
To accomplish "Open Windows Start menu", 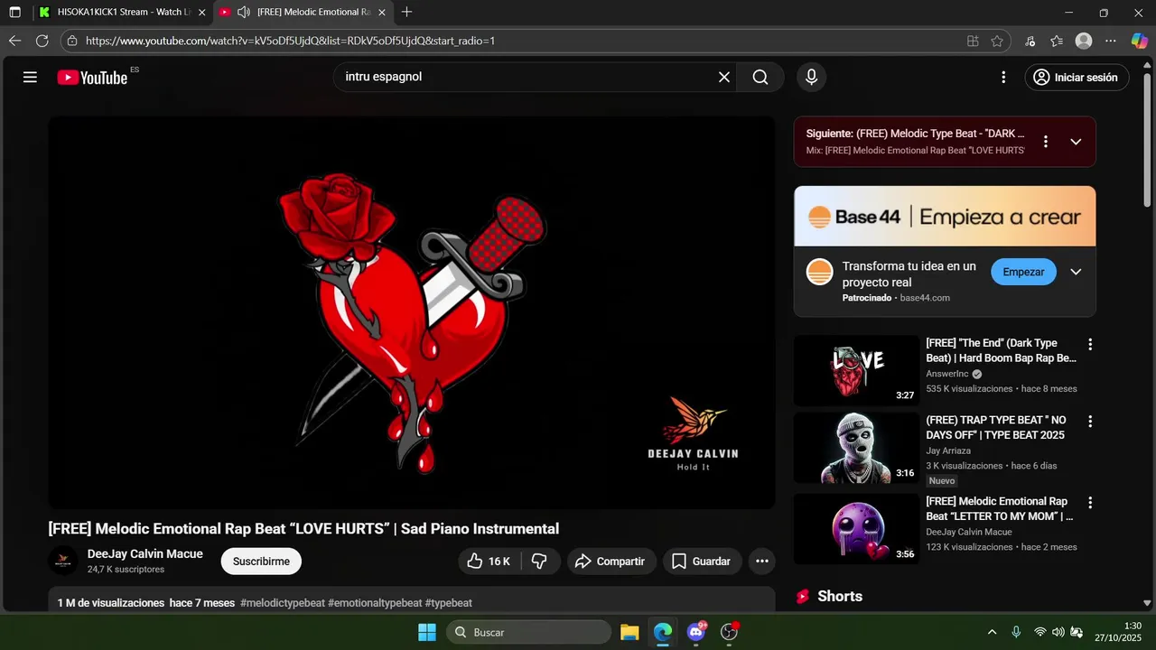I will 427,632.
